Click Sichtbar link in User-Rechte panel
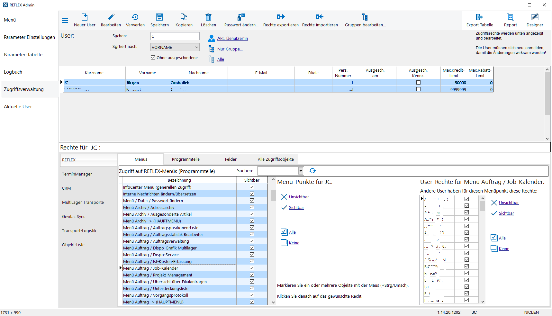This screenshot has height=316, width=552. 506,213
